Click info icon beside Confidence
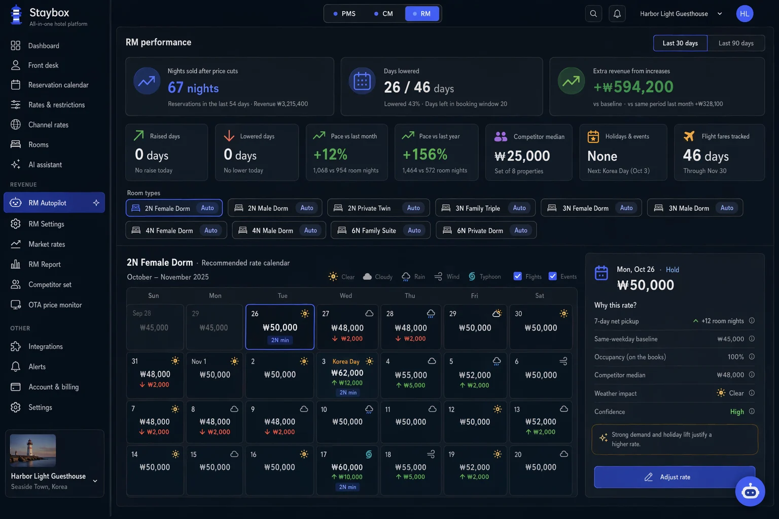The height and width of the screenshot is (519, 779). click(752, 412)
